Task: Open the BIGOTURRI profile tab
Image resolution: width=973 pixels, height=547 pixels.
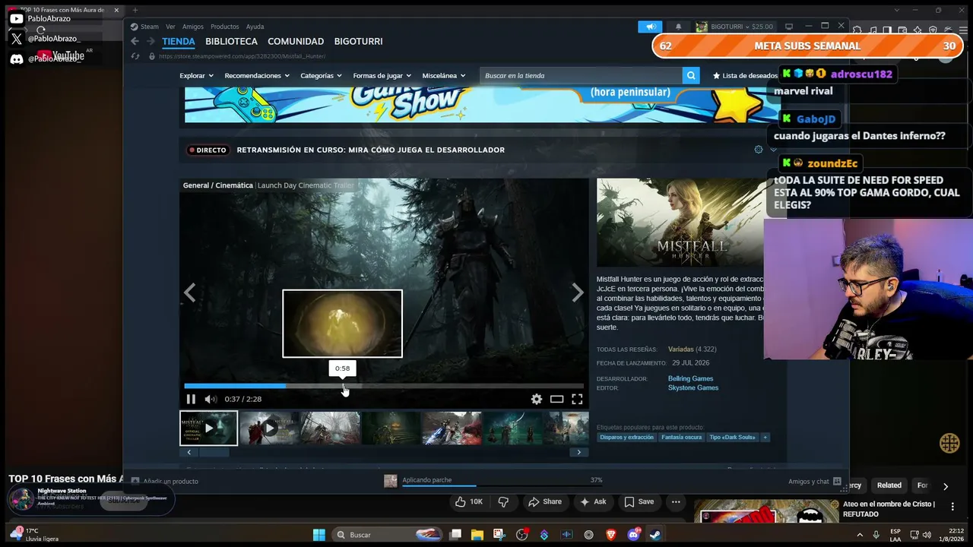Action: [x=358, y=41]
